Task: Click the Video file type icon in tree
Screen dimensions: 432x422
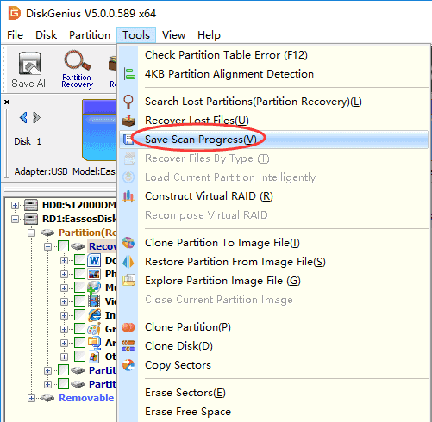Action: (x=94, y=301)
